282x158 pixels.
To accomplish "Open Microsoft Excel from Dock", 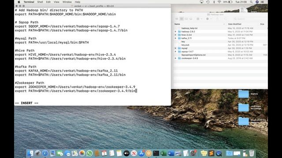I will [163, 153].
